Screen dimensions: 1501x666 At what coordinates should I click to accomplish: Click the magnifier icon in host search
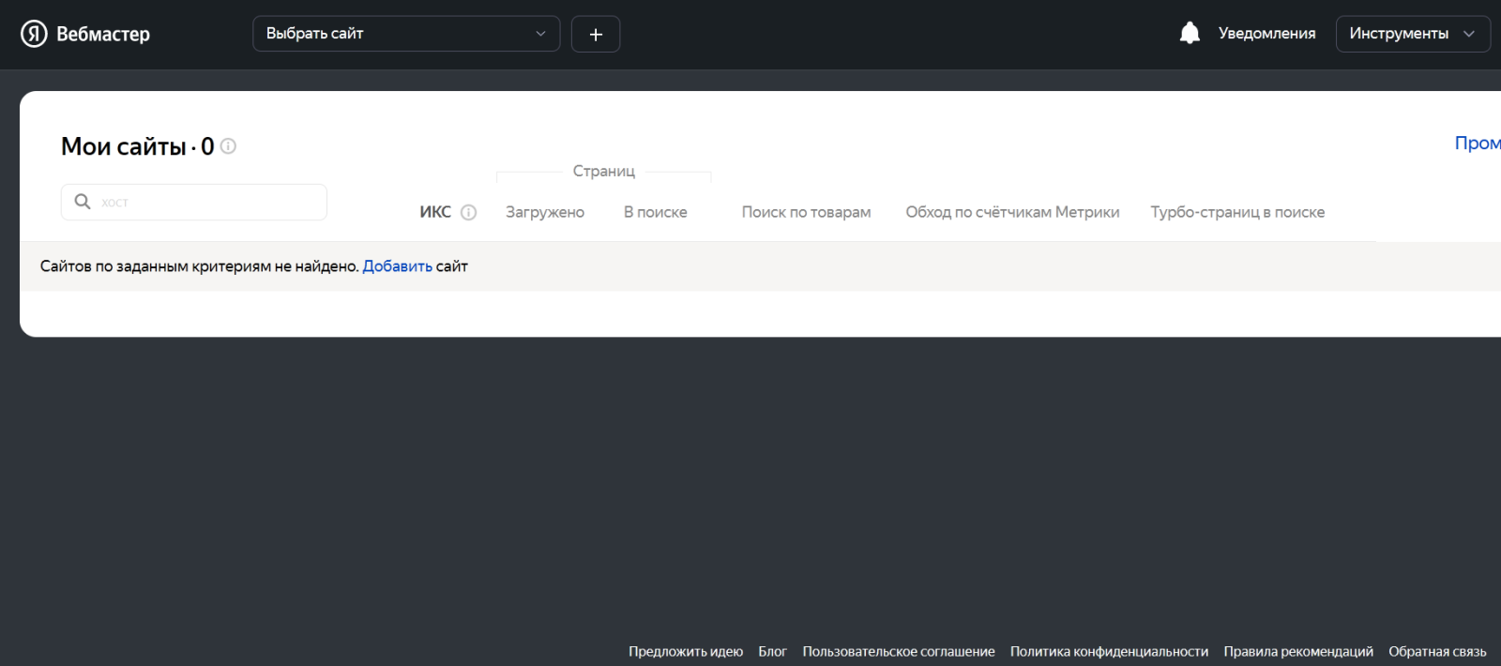coord(83,202)
